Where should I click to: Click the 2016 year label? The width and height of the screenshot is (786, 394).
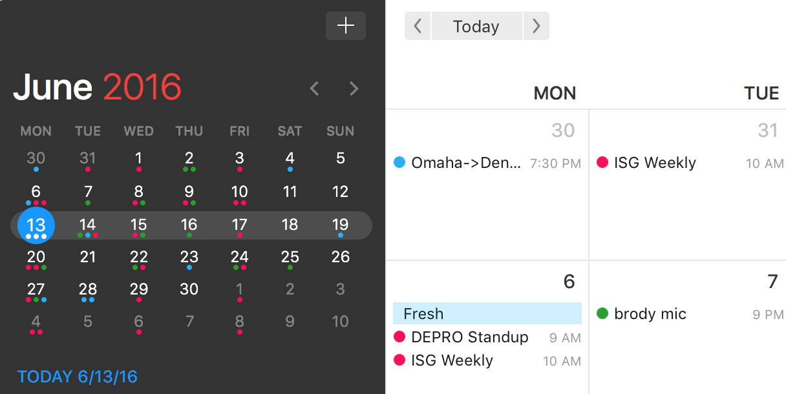142,88
